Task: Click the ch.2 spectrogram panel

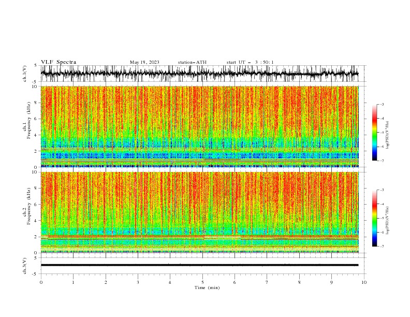Action: [200, 212]
